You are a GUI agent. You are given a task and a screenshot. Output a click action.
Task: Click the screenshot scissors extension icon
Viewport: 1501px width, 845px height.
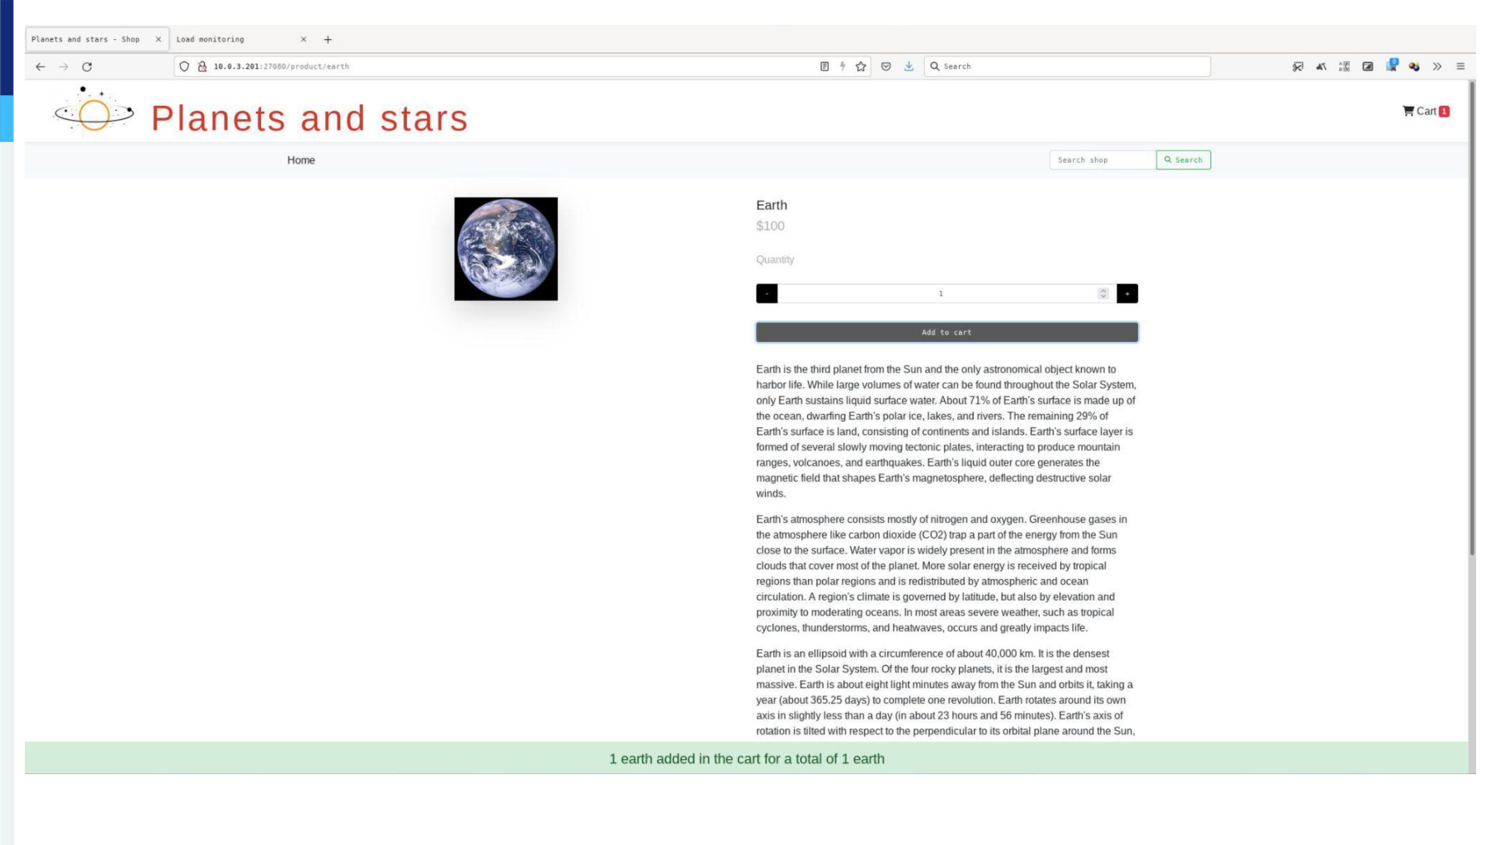1298,67
